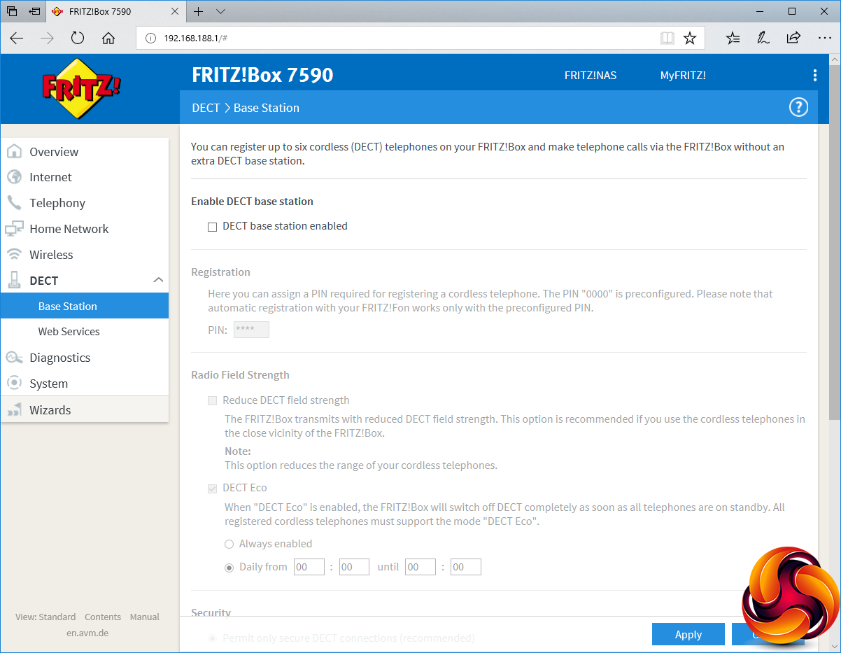Click the share icon in toolbar
Viewport: 841px width, 653px height.
(x=793, y=38)
